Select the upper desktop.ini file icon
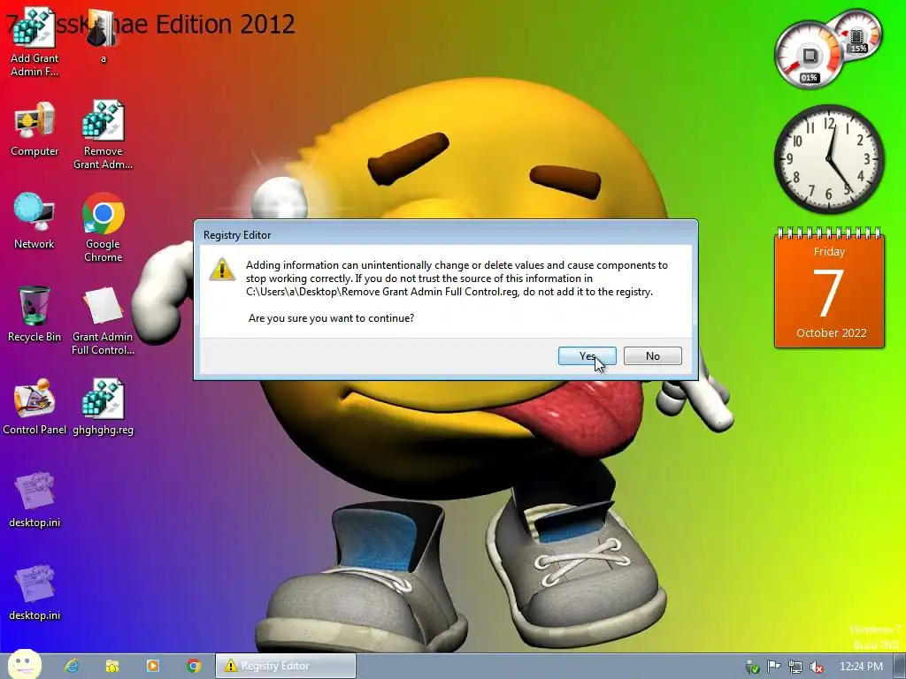This screenshot has height=679, width=906. 35,500
